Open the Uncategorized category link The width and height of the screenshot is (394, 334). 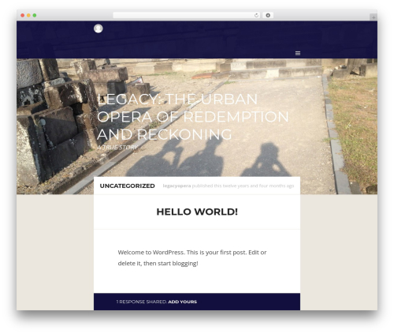128,186
